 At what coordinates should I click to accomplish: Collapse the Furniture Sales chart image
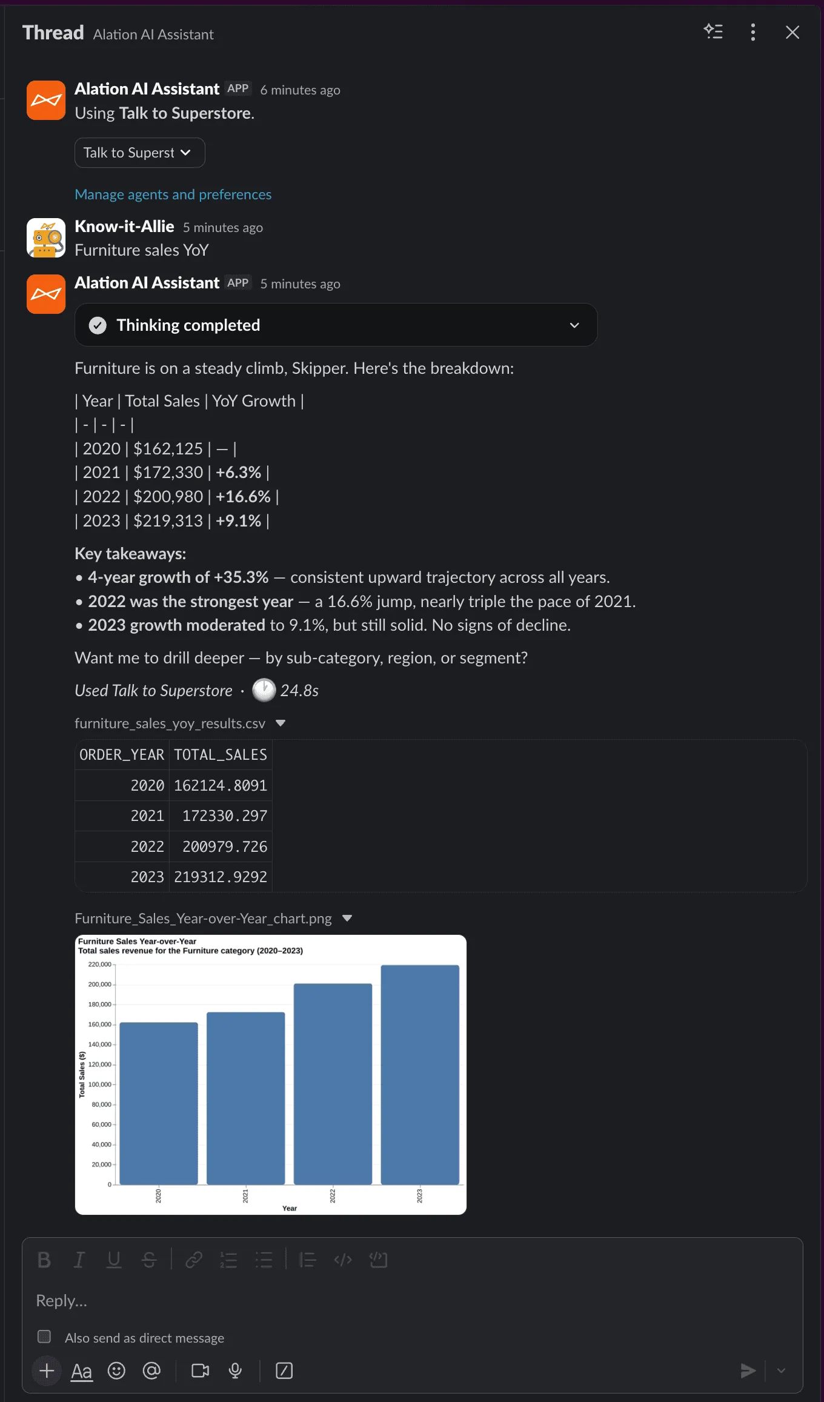point(347,919)
